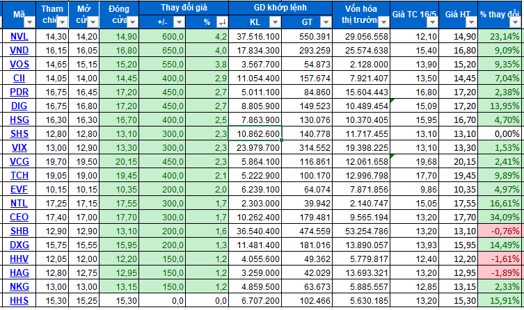This screenshot has height=310, width=524.
Task: Open the HAG ticker link
Action: click(x=19, y=272)
